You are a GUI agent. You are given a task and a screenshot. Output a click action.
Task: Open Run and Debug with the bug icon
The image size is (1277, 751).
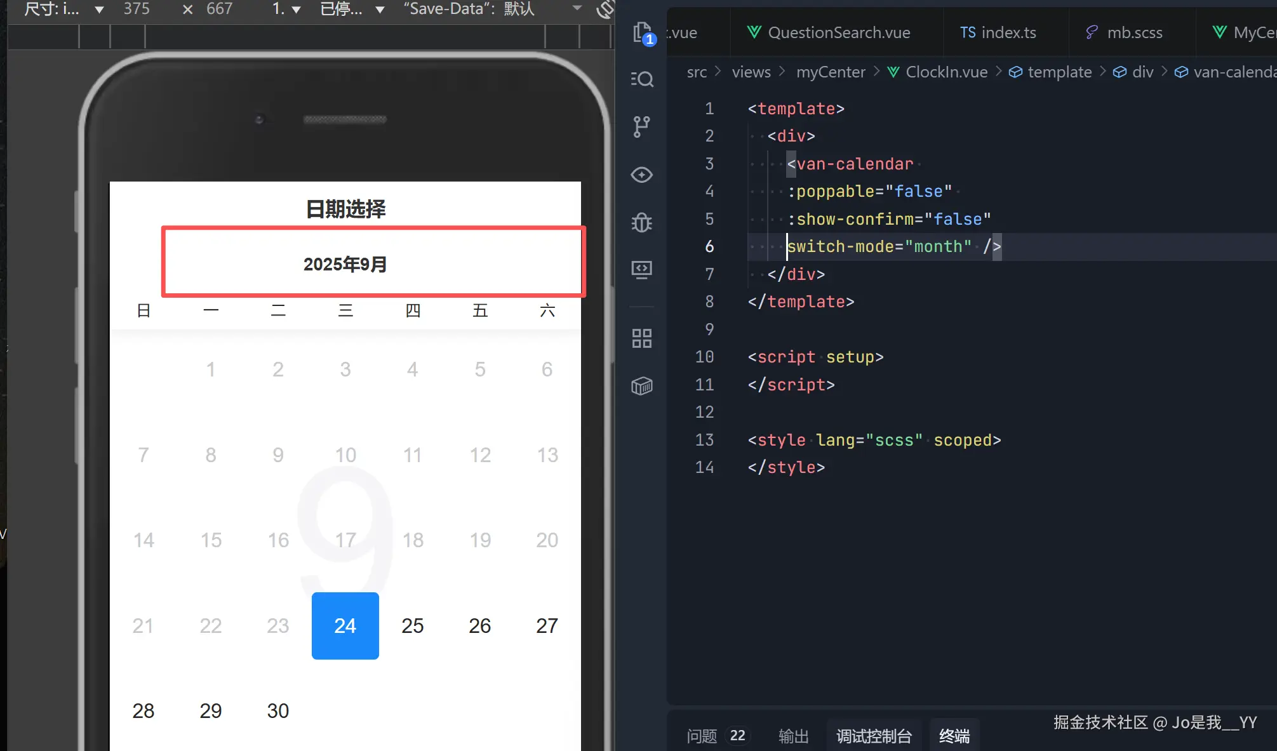coord(642,222)
